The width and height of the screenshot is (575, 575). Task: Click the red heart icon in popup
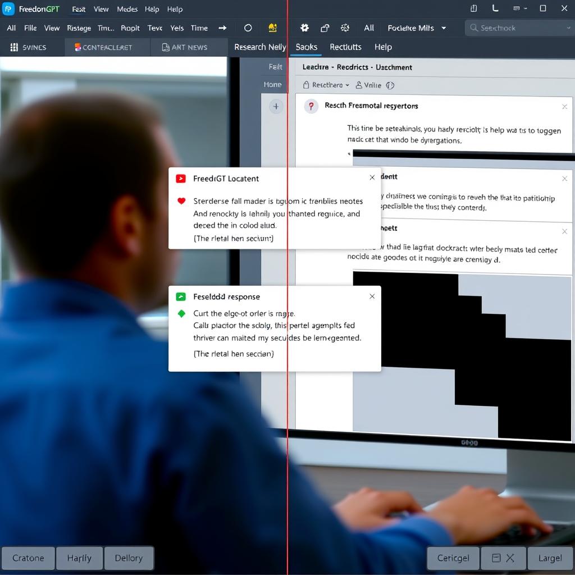coord(181,201)
